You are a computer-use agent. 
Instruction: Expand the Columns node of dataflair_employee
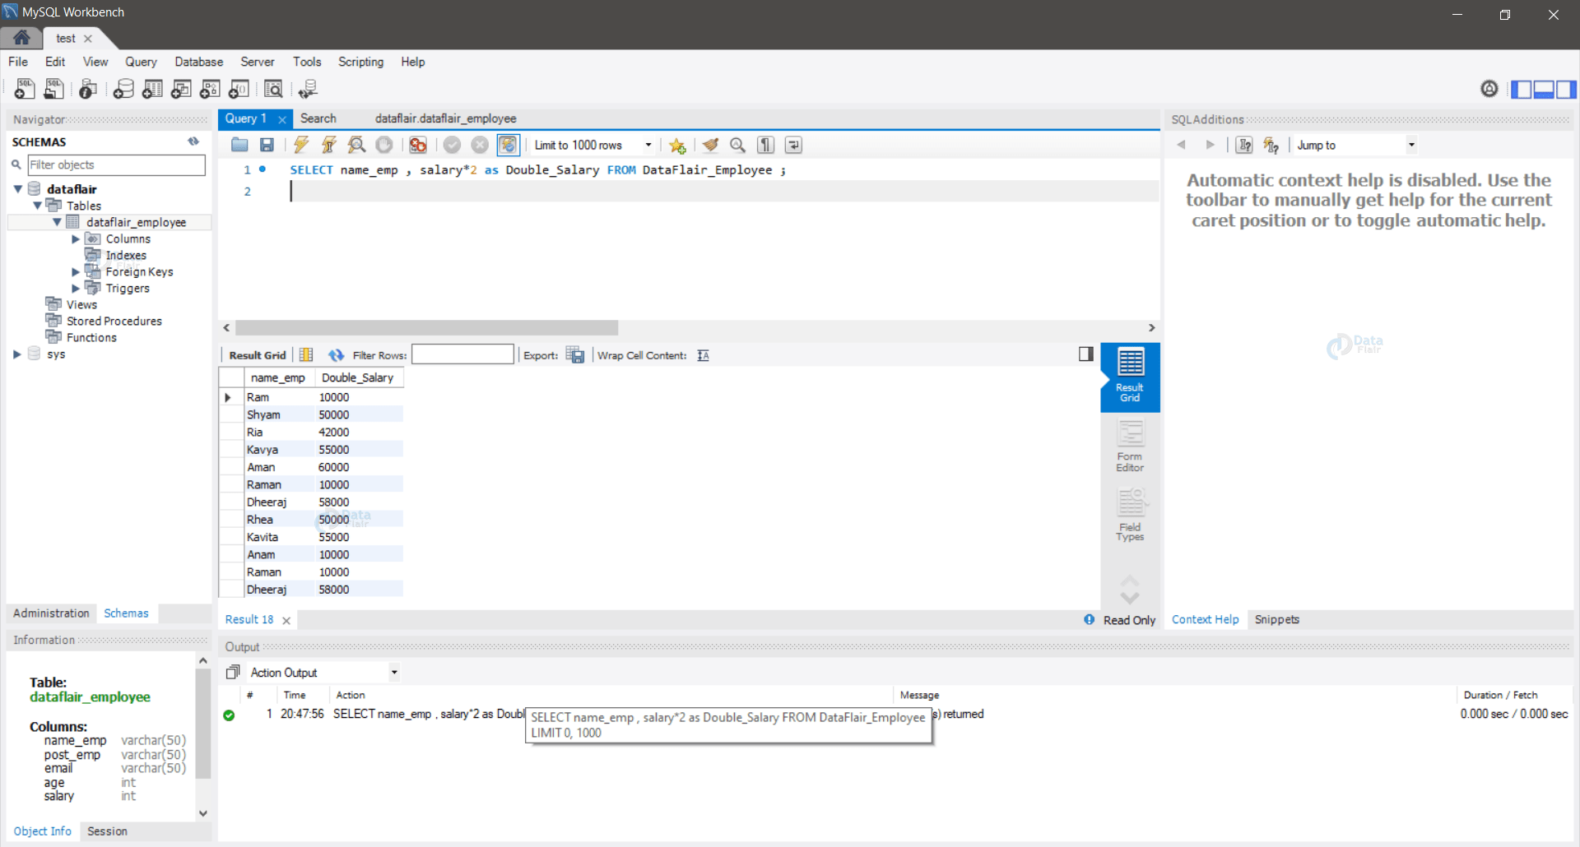(x=76, y=238)
